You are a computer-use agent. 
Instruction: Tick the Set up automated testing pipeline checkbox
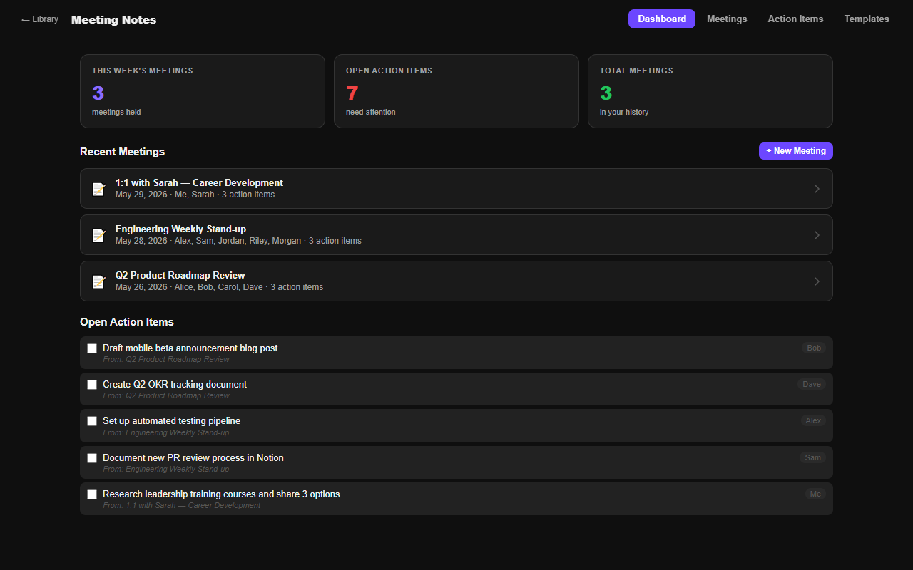click(x=92, y=421)
